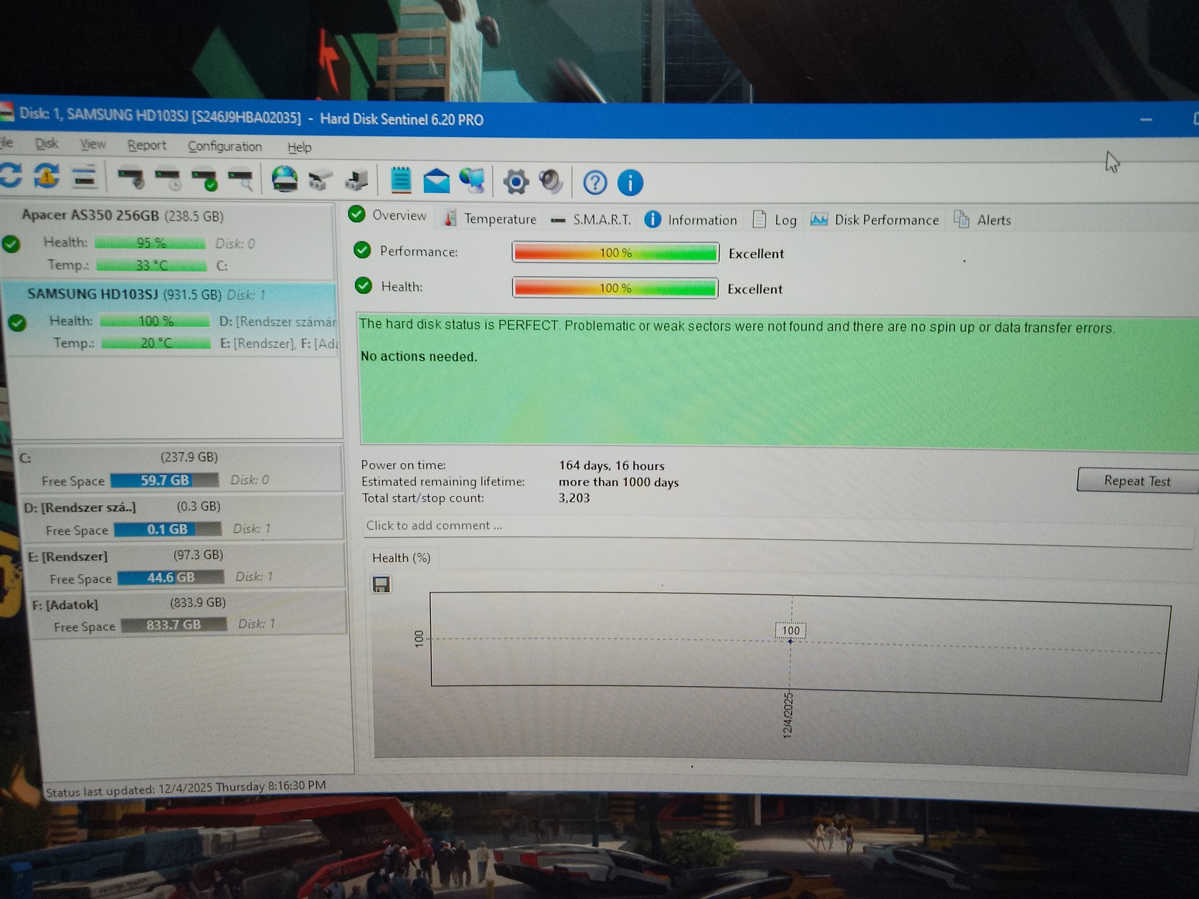Click the globe over disk toolbar icon
Screen dimensions: 1199x899
[285, 179]
